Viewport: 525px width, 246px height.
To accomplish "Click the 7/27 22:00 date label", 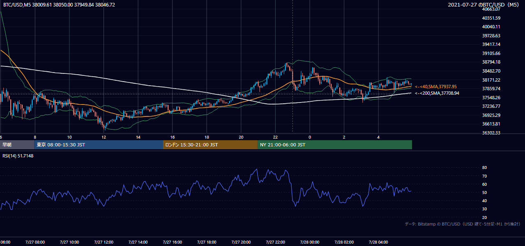I will tap(276, 242).
